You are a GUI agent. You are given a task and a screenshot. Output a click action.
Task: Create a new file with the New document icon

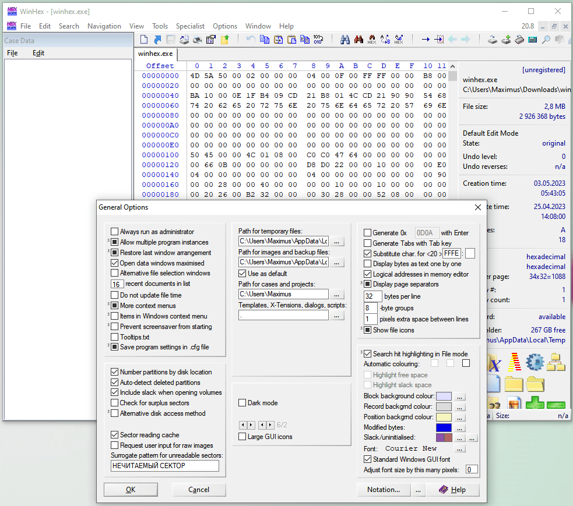(x=144, y=40)
